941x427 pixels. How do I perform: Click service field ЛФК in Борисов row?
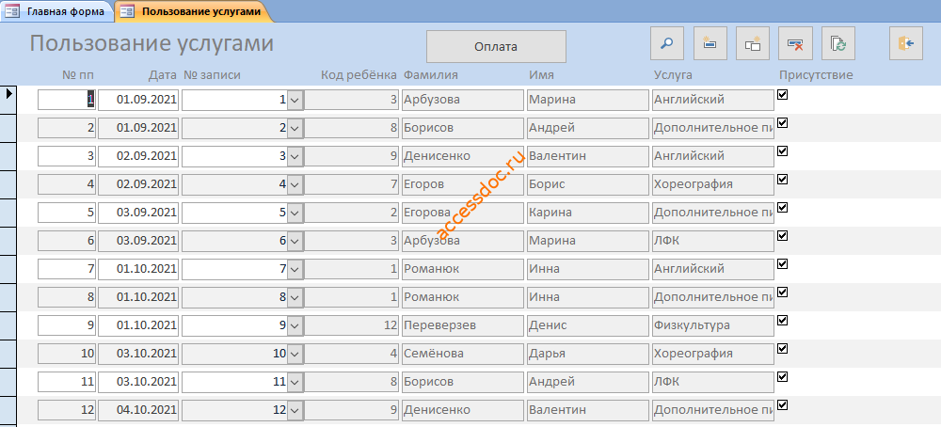click(713, 382)
